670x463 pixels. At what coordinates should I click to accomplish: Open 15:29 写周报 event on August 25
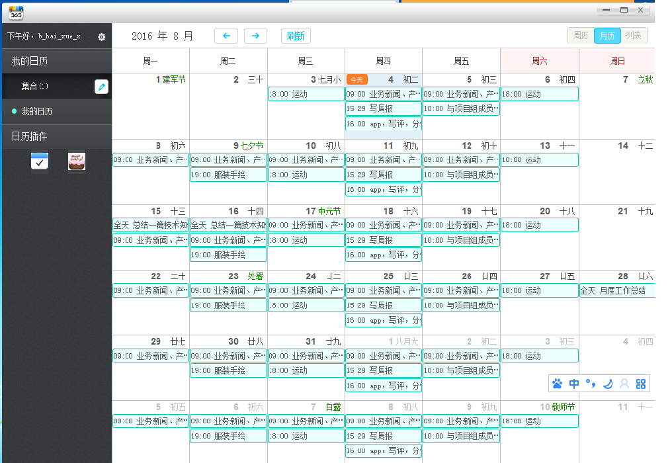click(384, 306)
